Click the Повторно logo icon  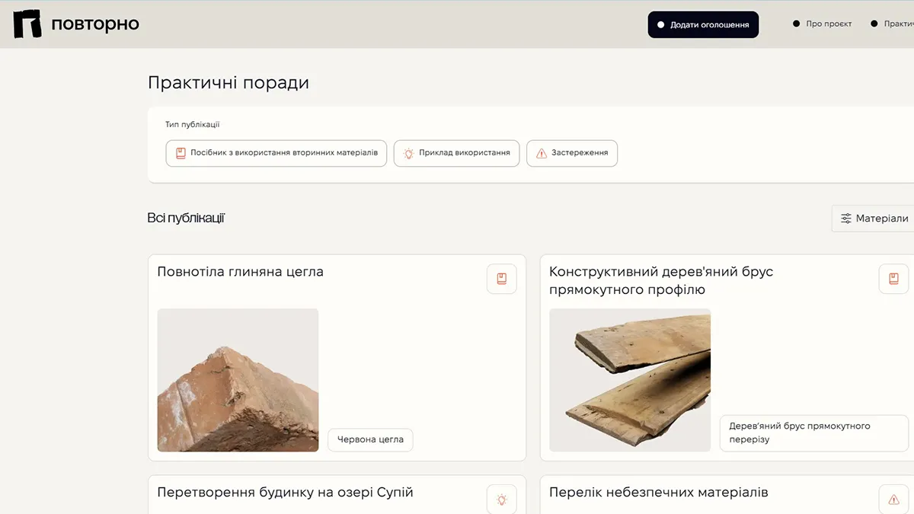(x=27, y=24)
